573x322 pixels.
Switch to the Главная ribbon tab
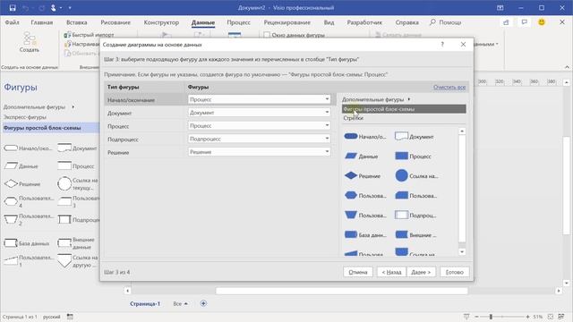[42, 22]
